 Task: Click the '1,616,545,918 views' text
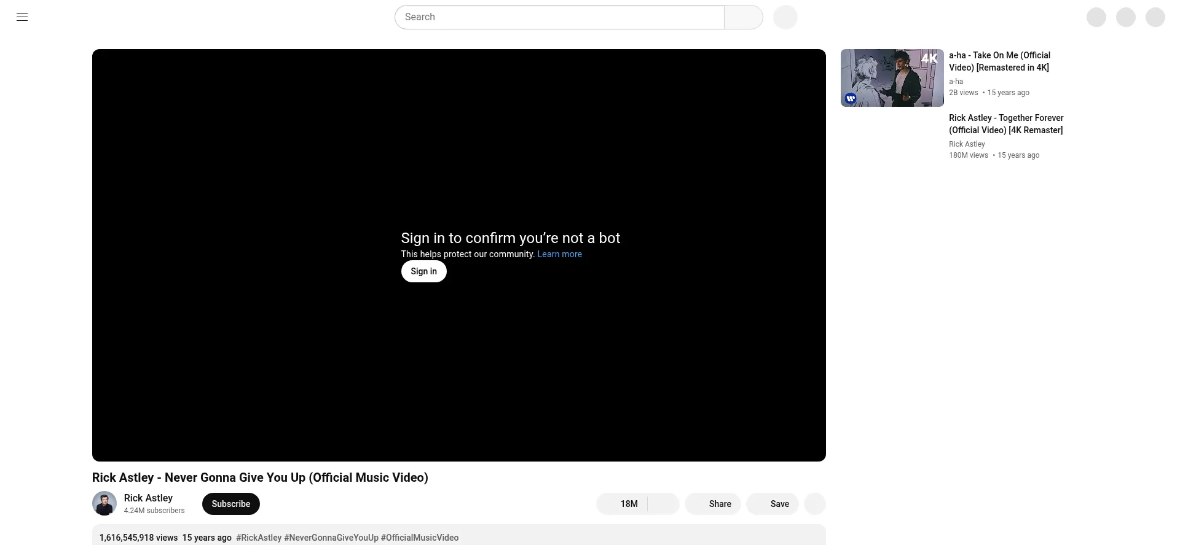click(138, 538)
